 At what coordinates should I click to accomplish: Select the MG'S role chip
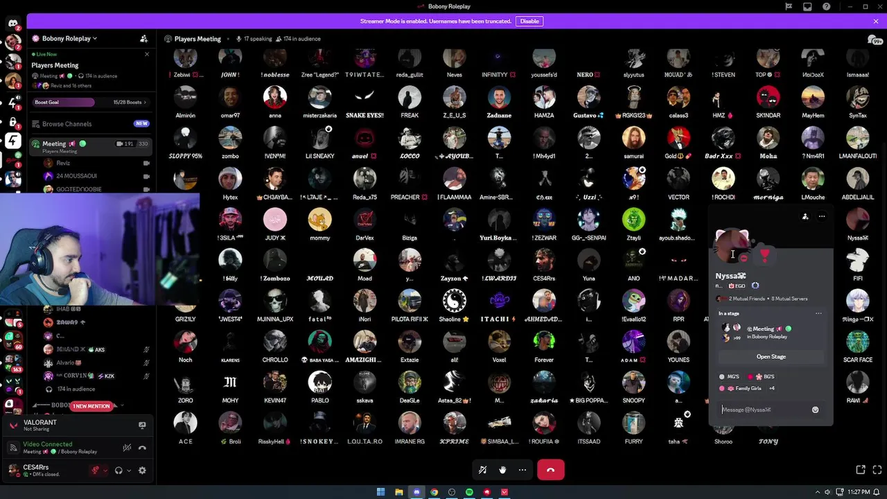(730, 377)
